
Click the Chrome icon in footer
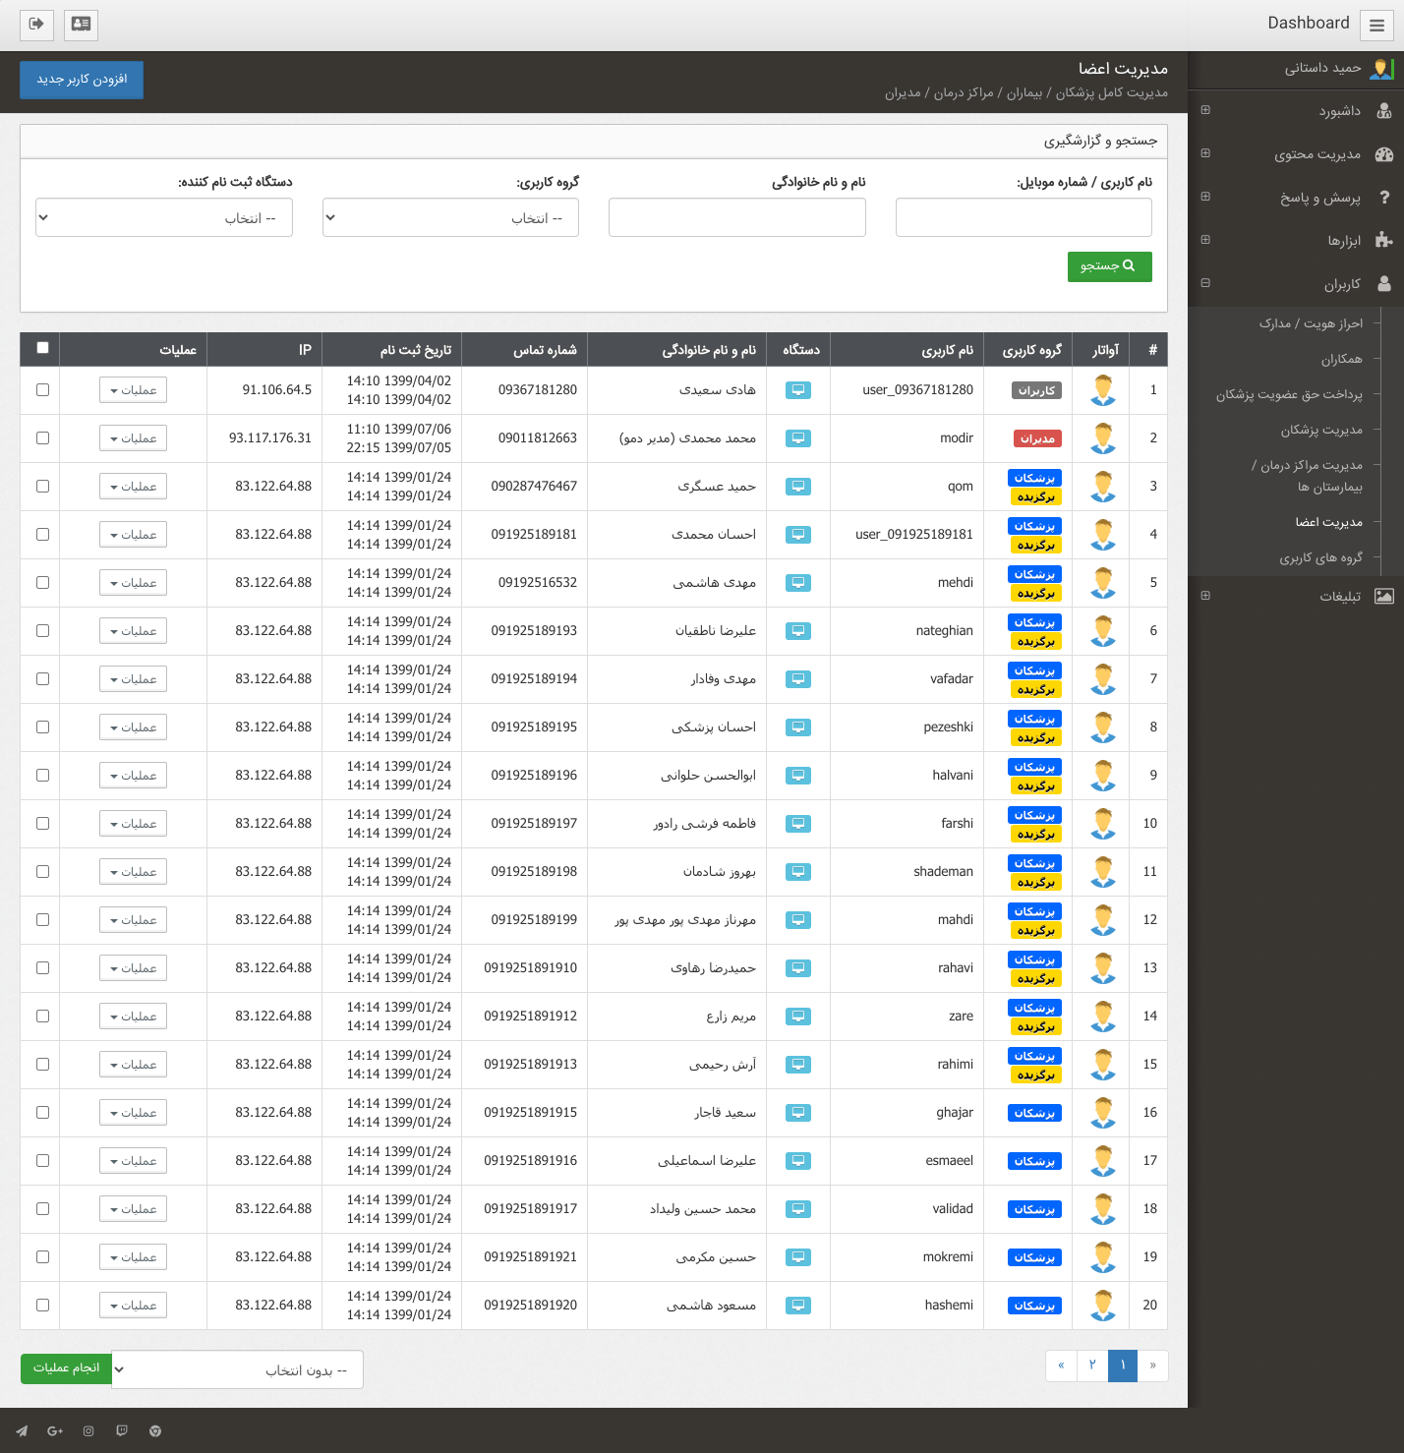tap(155, 1431)
